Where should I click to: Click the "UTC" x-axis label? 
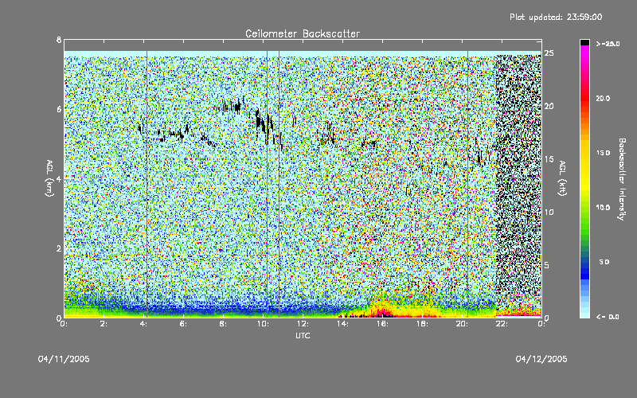pos(303,335)
